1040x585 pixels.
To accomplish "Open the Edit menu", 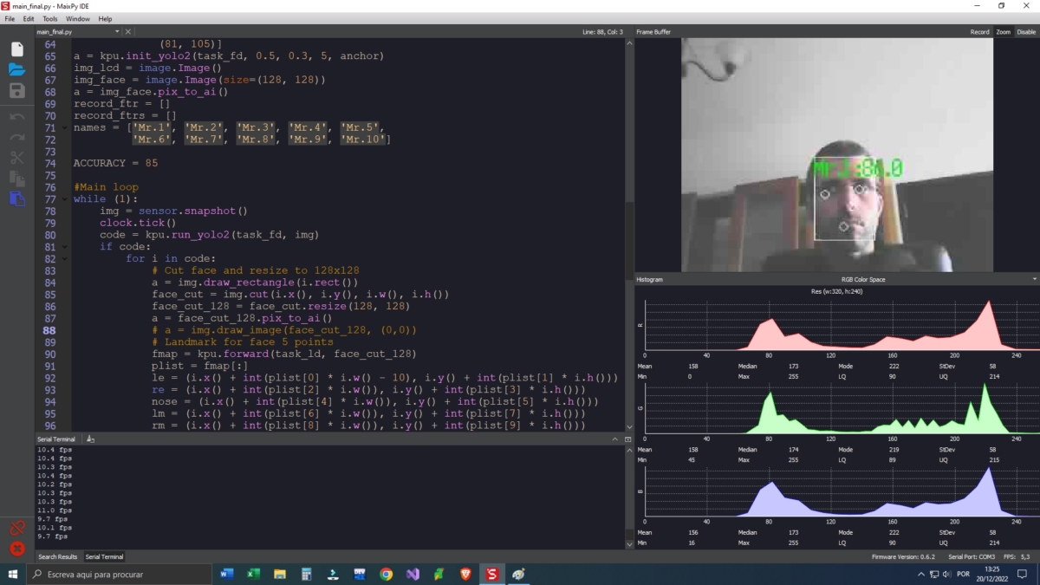I will pyautogui.click(x=29, y=18).
